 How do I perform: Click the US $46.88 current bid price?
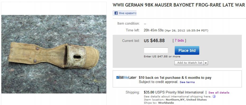154,41
